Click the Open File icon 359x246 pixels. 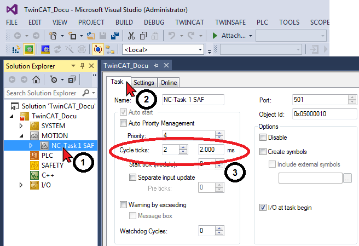click(91, 36)
